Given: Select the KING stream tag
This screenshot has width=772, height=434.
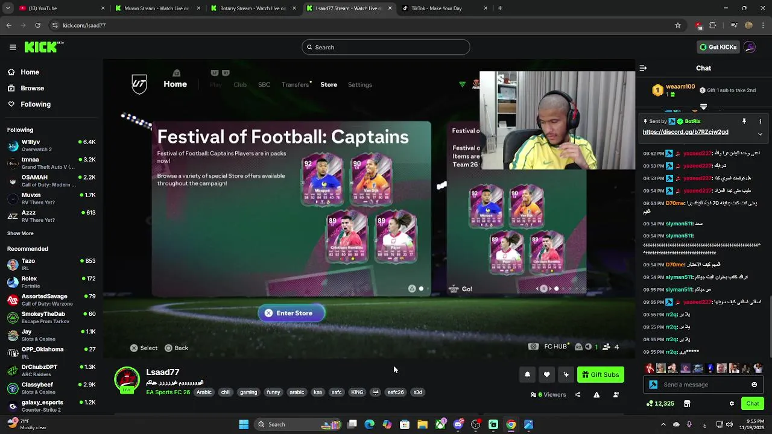Looking at the screenshot, I should pos(357,392).
